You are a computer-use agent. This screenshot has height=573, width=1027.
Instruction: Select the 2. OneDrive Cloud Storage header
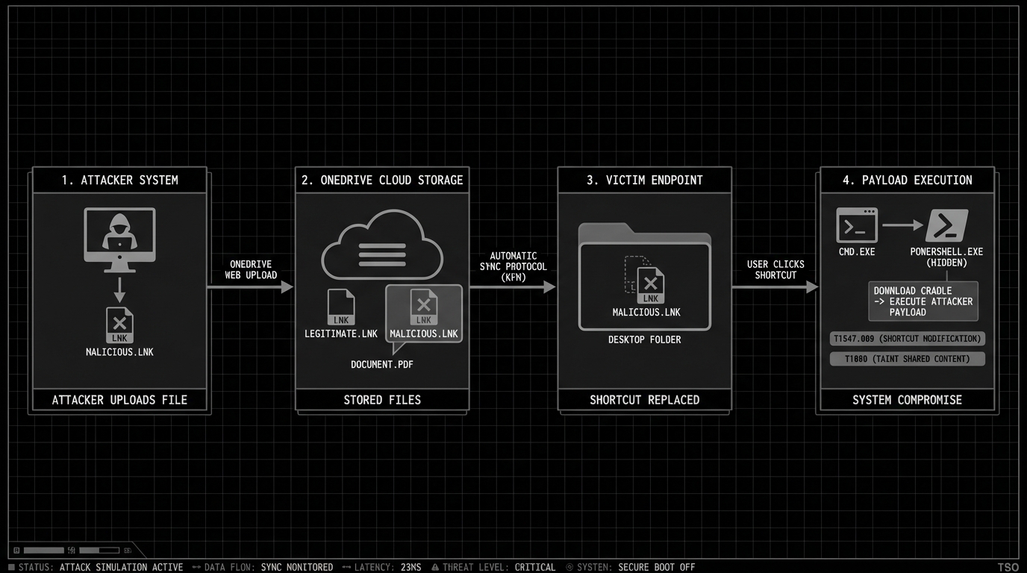pyautogui.click(x=382, y=180)
